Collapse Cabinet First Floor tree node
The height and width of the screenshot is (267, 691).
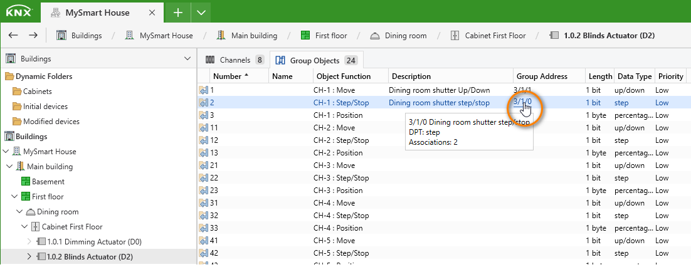(x=24, y=227)
